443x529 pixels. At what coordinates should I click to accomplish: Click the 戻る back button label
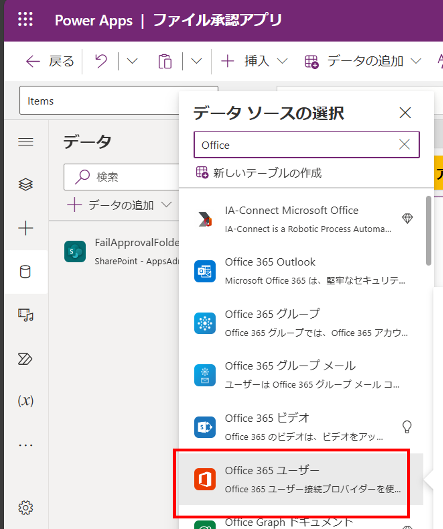(x=61, y=61)
